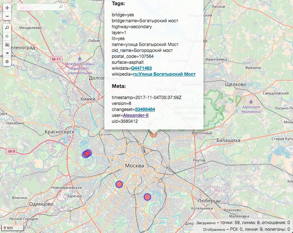Viewport: 293px width, 233px height.
Task: Open wikipedia link ru:Улица Богатырский Мост
Action: point(164,74)
